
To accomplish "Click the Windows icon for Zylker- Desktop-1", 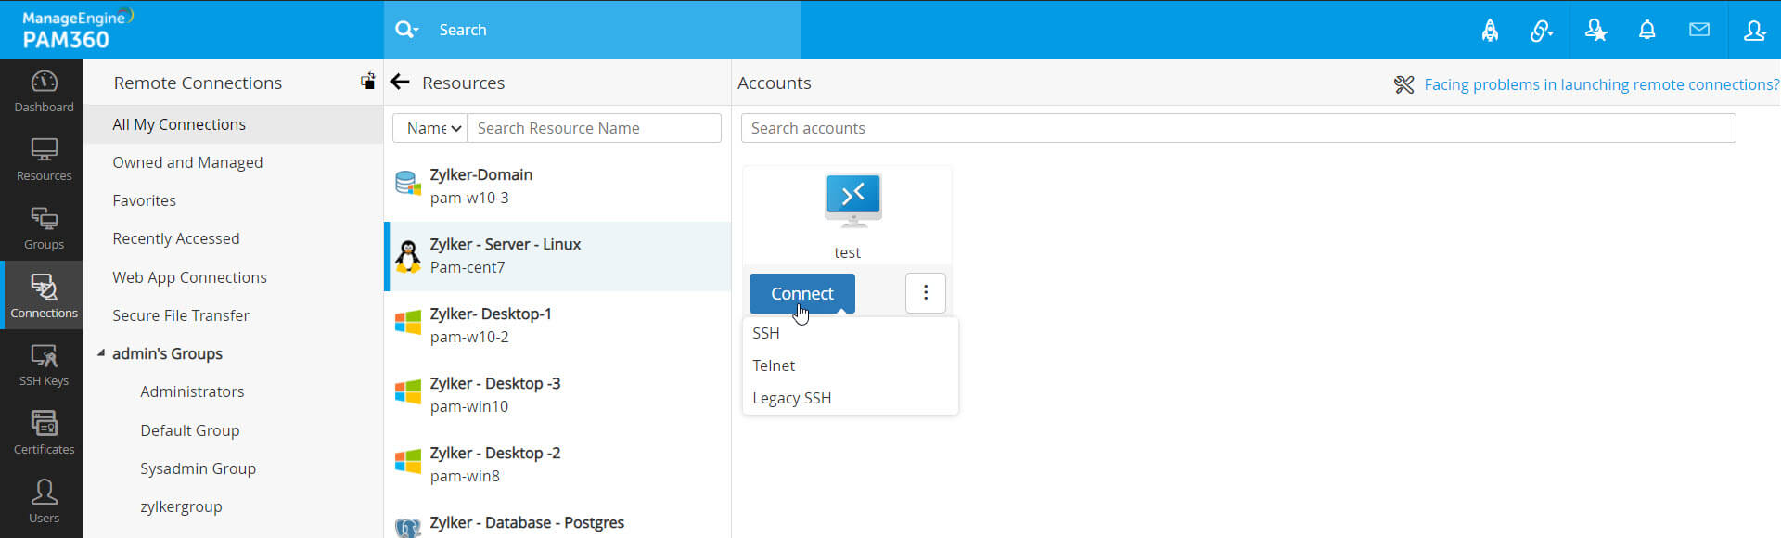I will (x=408, y=323).
